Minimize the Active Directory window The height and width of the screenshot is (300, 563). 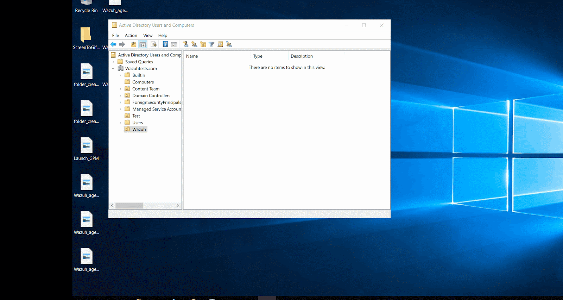pyautogui.click(x=347, y=25)
